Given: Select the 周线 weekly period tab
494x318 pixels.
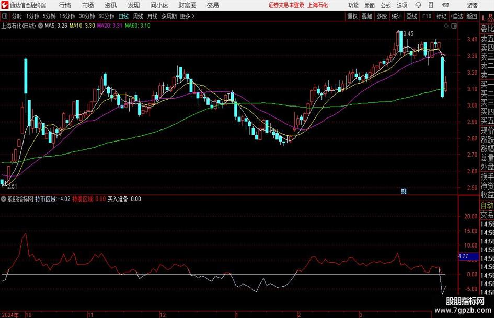Looking at the screenshot, I should (x=138, y=16).
